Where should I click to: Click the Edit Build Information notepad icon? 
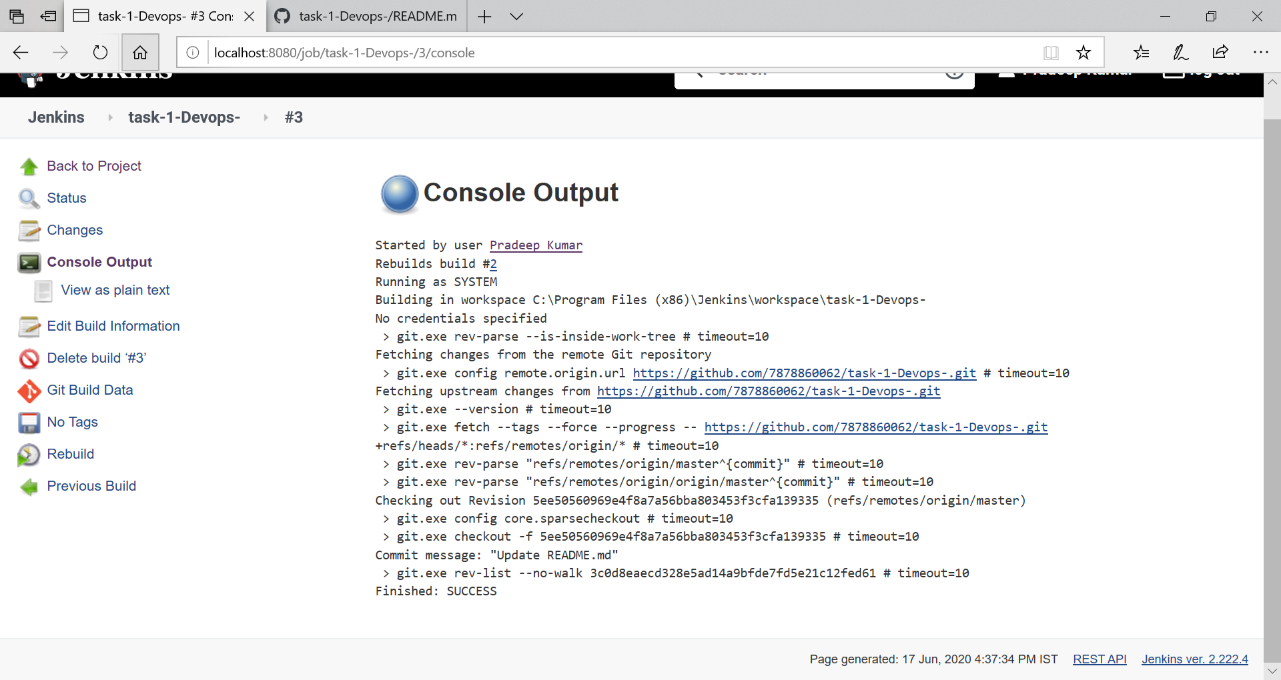(x=29, y=326)
